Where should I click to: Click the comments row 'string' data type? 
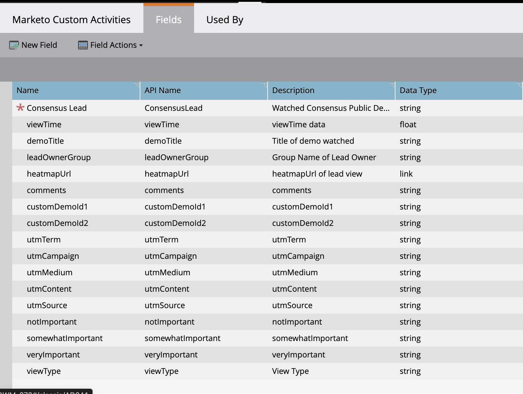(x=410, y=190)
